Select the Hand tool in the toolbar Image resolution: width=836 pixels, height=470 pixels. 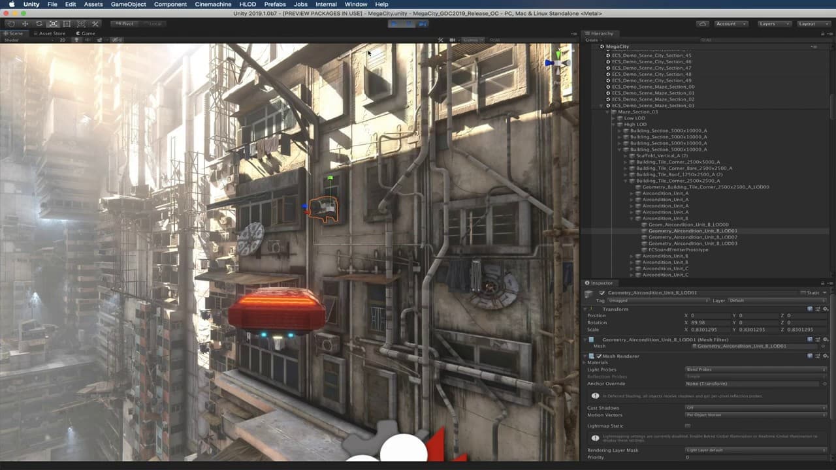pos(10,24)
